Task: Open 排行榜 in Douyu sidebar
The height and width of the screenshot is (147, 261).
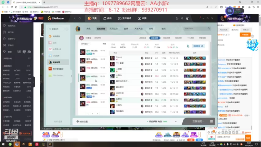Action: pyautogui.click(x=9, y=32)
